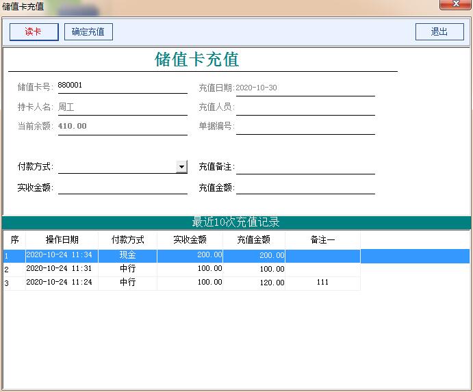This screenshot has height=392, width=473.
Task: Click the 备注一 column header
Action: coord(322,240)
